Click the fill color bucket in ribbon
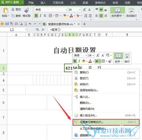Viewport: 142px width, 140px height. coord(65,16)
